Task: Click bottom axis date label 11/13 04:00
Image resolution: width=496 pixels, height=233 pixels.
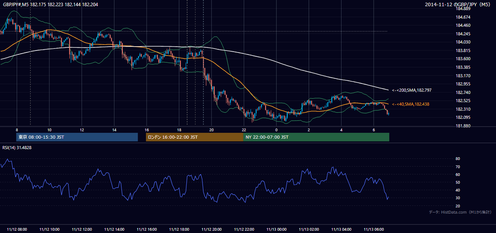Action: tap(341, 230)
